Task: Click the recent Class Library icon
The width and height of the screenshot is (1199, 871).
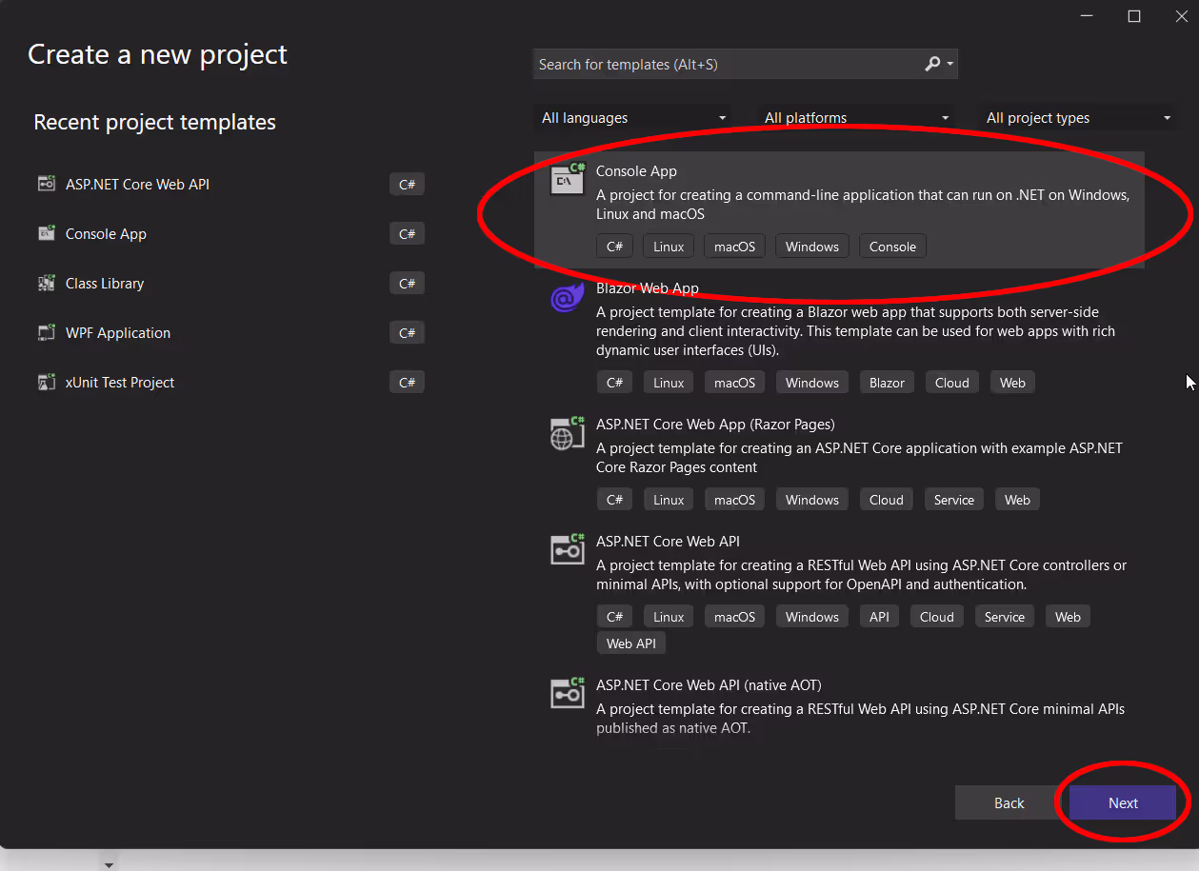Action: pos(46,283)
